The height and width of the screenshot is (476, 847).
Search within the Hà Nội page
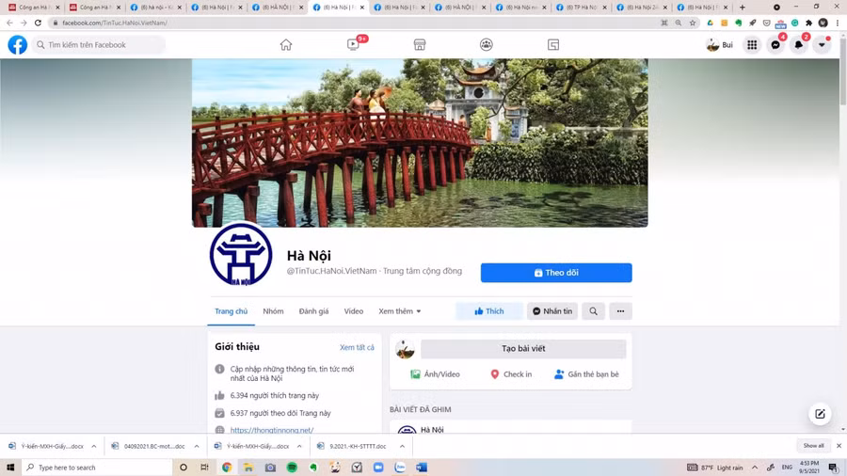593,311
